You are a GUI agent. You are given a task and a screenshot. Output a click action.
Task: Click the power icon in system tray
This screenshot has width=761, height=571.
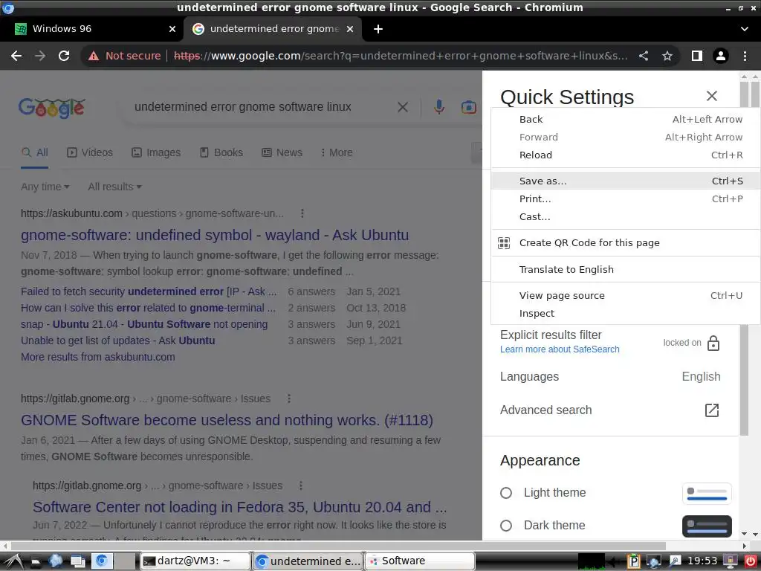point(751,561)
